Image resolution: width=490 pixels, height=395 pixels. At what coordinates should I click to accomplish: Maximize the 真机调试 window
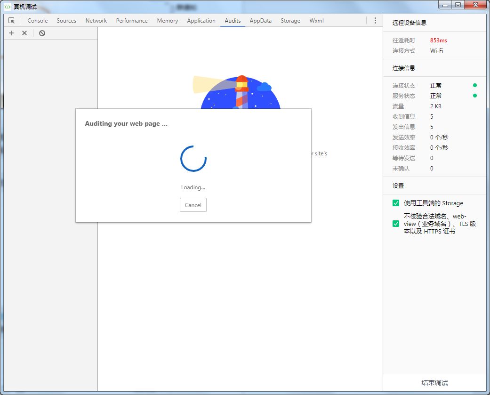458,5
